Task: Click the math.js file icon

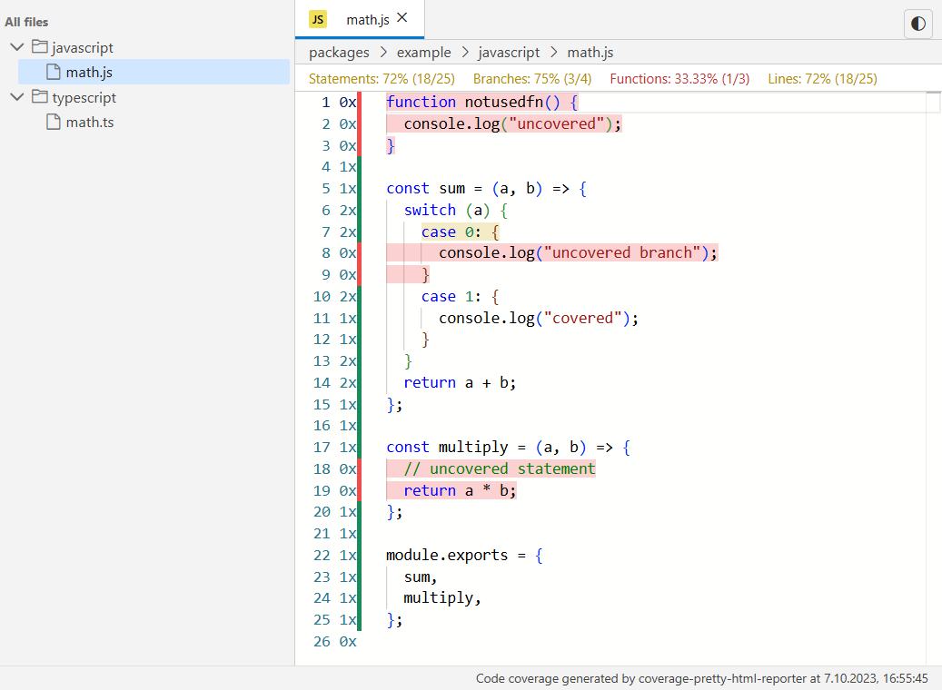Action: click(x=54, y=72)
